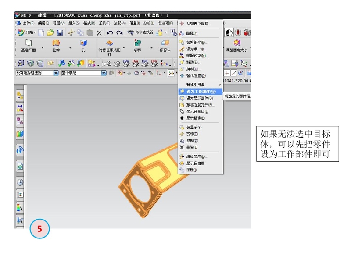Viewport: 351px width, 263px height.
Task: Click the Extrude (拉伸) tool icon
Action: click(56, 45)
